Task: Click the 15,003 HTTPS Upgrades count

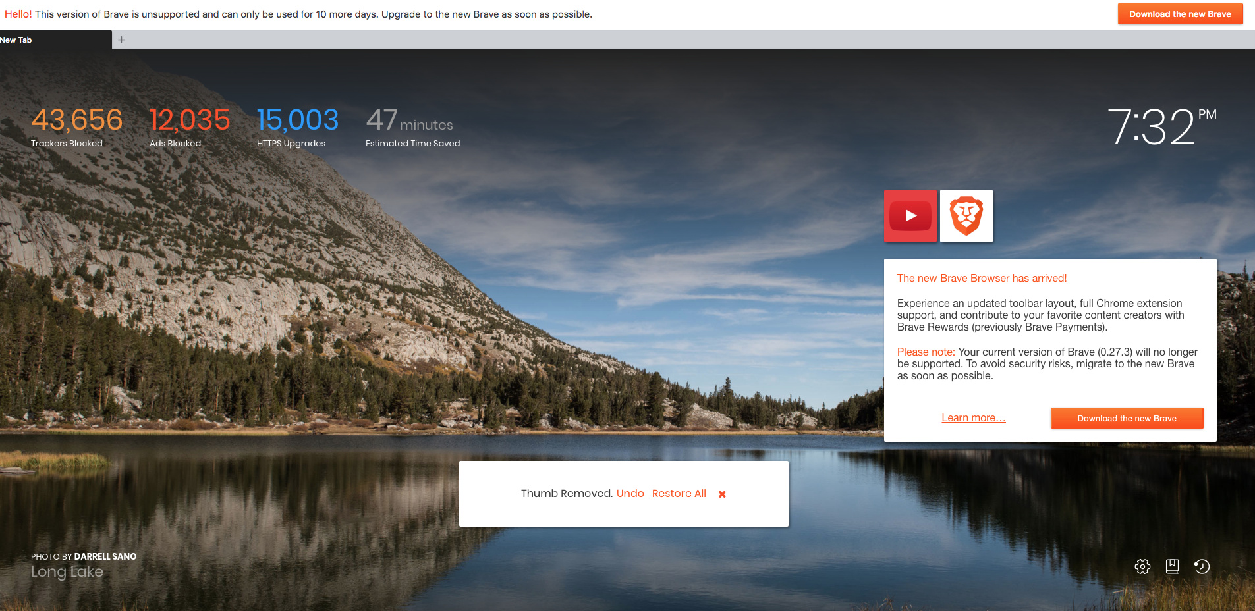Action: tap(298, 120)
